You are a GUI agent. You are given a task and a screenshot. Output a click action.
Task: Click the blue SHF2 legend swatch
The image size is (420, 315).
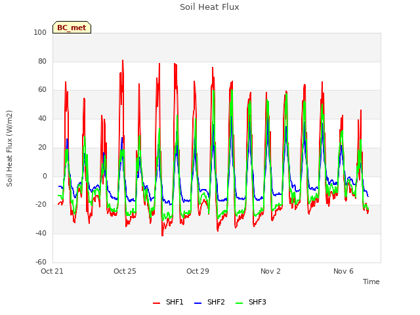pos(198,303)
